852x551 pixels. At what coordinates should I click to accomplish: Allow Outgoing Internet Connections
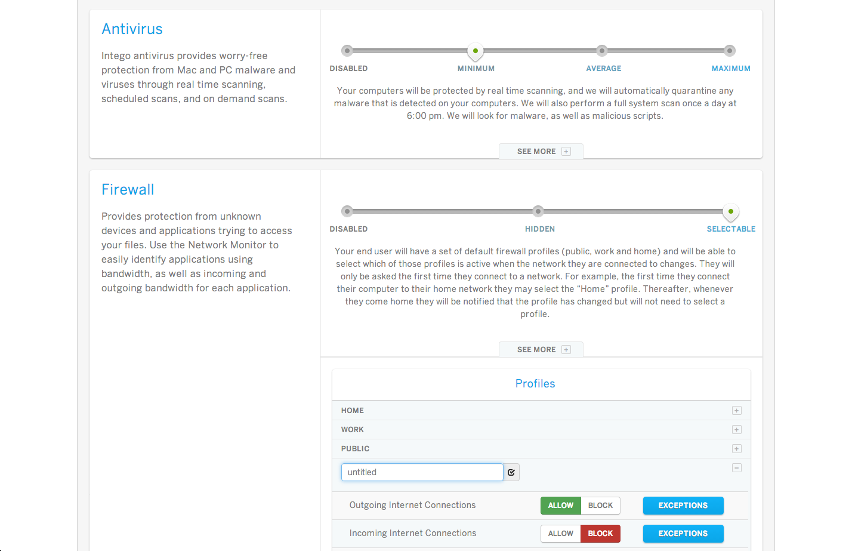561,506
